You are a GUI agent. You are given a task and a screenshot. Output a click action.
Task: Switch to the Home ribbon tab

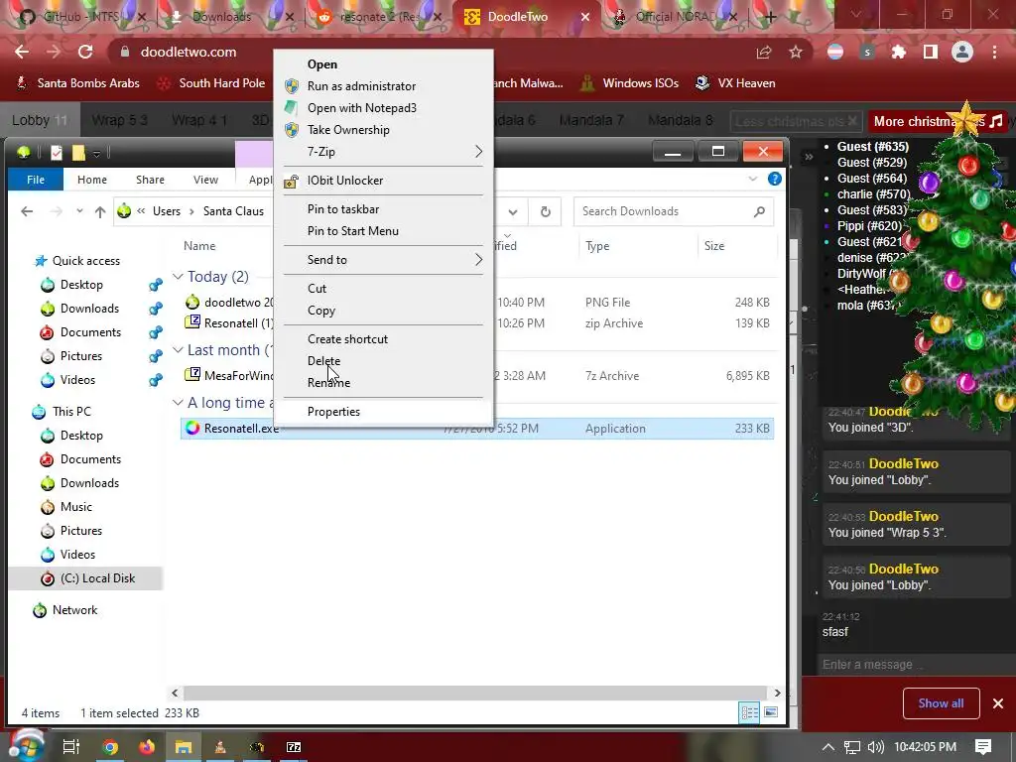[92, 180]
